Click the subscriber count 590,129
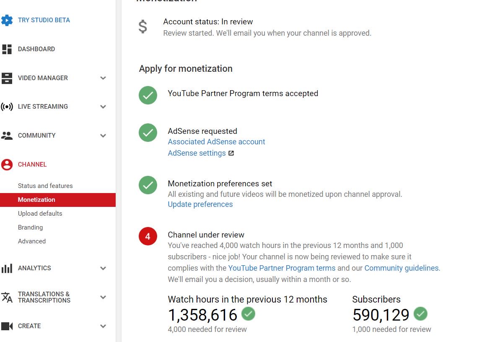The width and height of the screenshot is (492, 342). click(381, 315)
